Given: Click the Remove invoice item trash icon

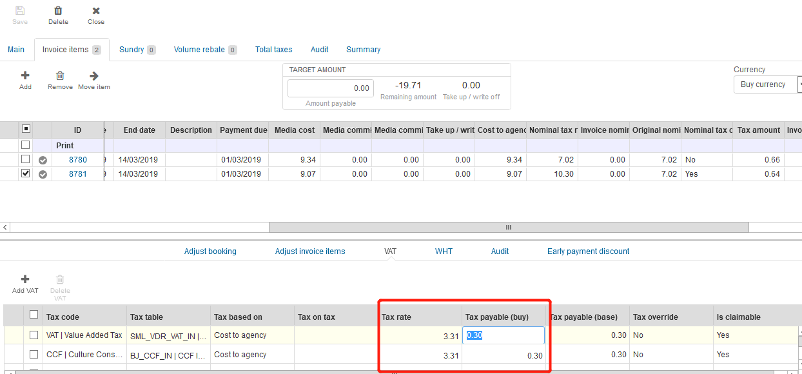Looking at the screenshot, I should click(x=60, y=75).
